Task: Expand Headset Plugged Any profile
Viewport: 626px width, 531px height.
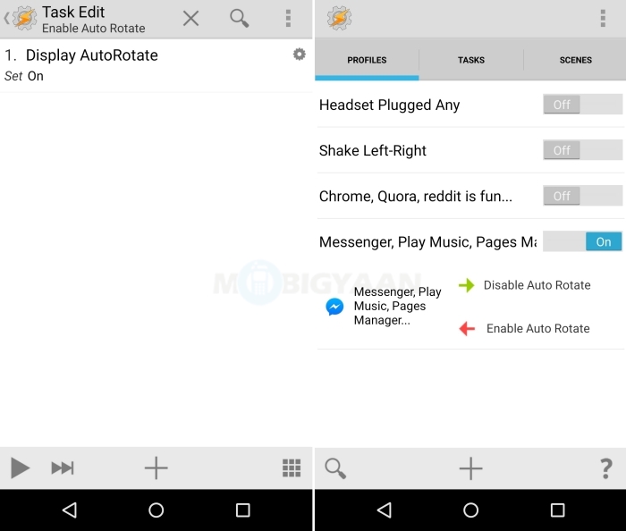Action: click(x=389, y=105)
